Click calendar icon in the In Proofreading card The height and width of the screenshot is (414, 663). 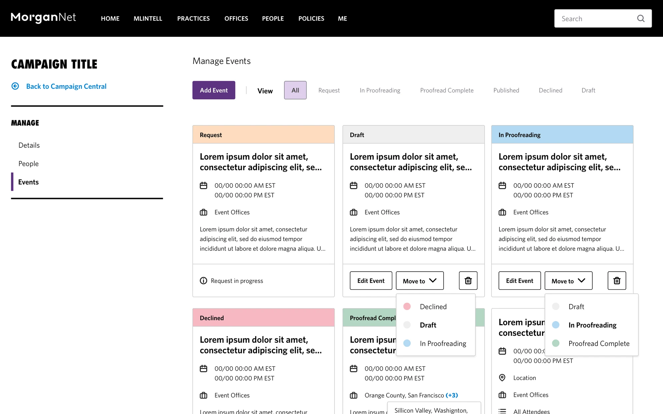coord(503,185)
